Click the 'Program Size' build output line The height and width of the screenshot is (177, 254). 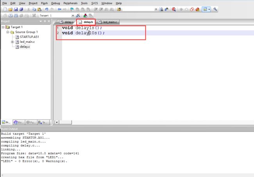(40, 153)
